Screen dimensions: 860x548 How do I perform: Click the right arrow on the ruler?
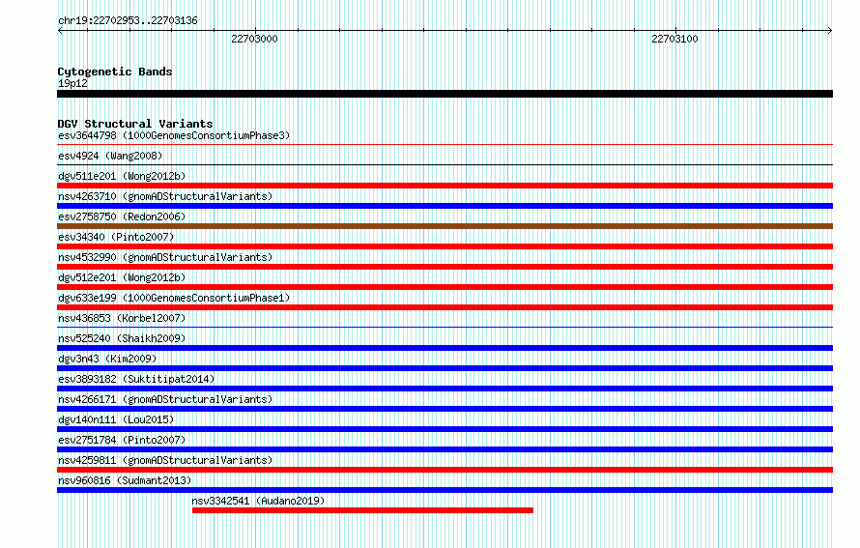pos(830,31)
